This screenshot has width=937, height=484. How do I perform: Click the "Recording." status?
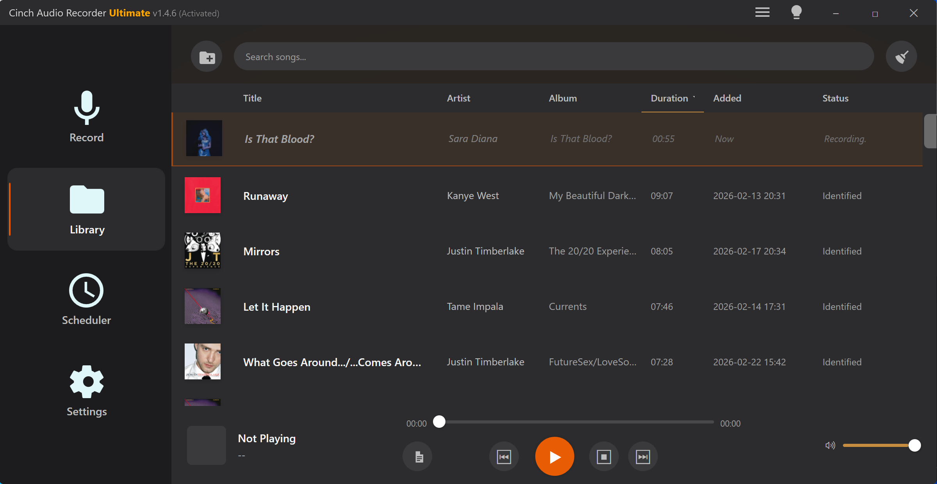(844, 139)
